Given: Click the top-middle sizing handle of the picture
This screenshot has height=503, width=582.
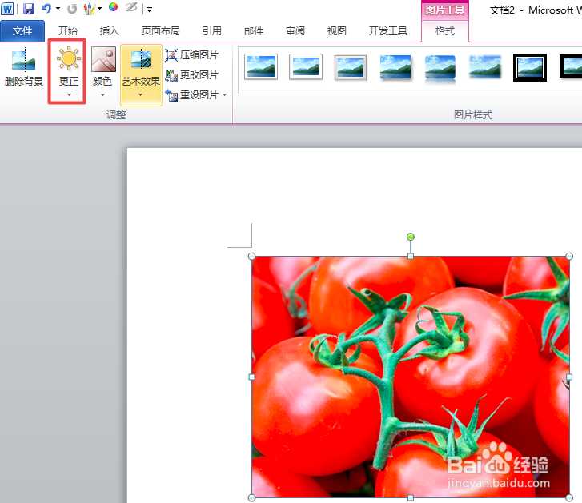Looking at the screenshot, I should pyautogui.click(x=411, y=256).
